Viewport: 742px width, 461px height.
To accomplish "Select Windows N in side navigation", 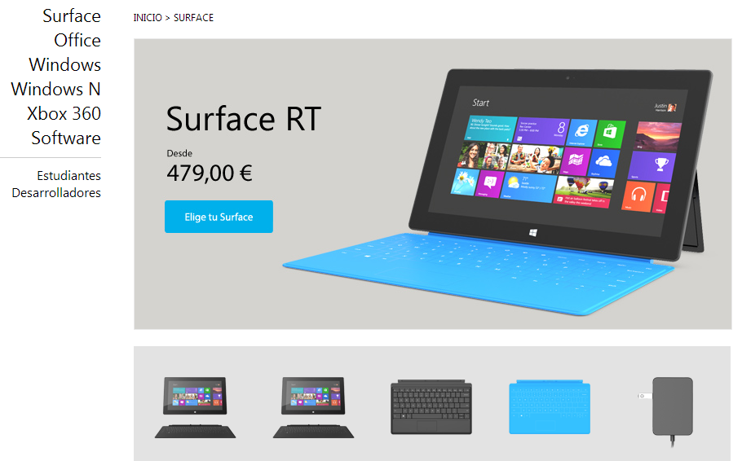I will (55, 89).
